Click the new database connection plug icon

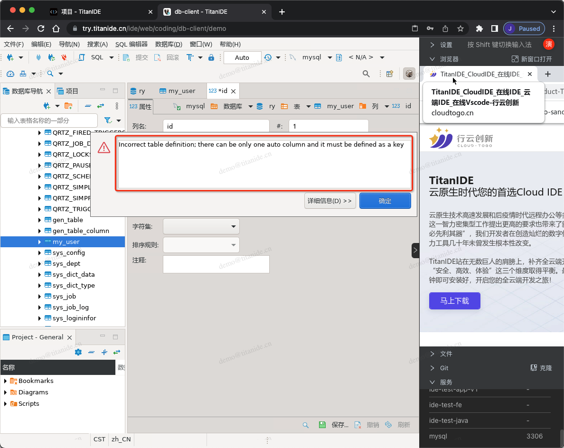(10, 57)
